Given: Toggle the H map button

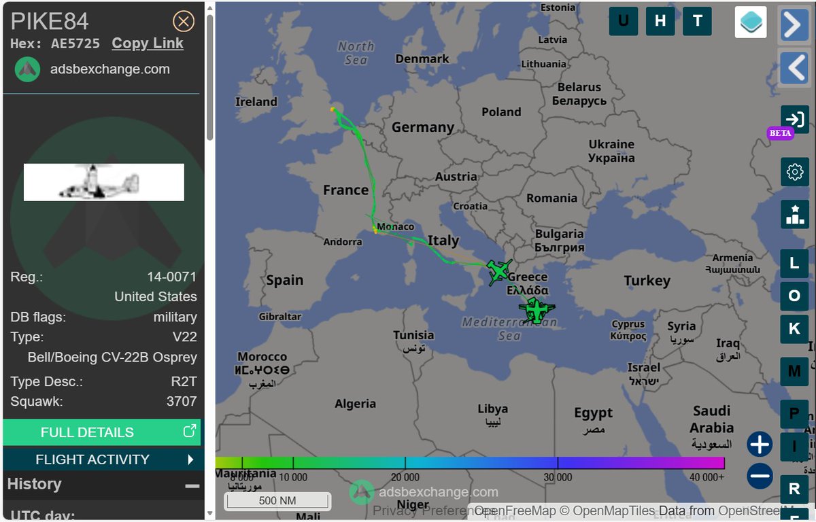Looking at the screenshot, I should 660,21.
